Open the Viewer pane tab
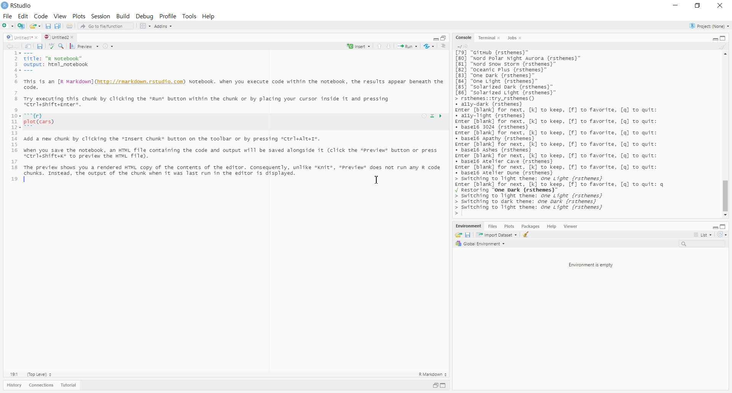The image size is (732, 393). (570, 226)
